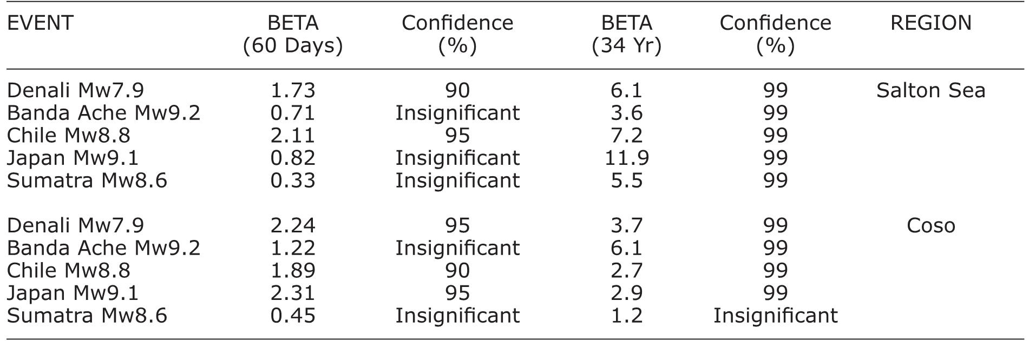The height and width of the screenshot is (341, 1029).
Task: Click the 34-year beta value 1.2
Action: (626, 316)
